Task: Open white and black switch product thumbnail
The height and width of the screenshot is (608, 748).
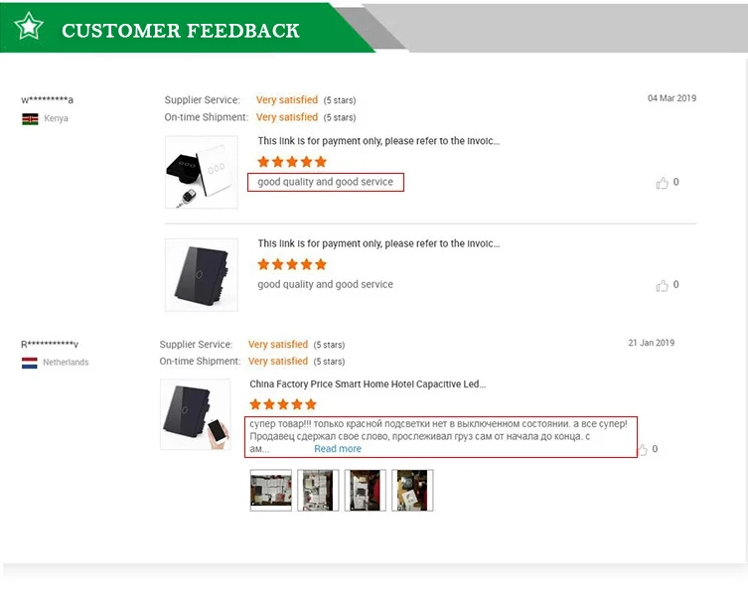Action: (202, 172)
